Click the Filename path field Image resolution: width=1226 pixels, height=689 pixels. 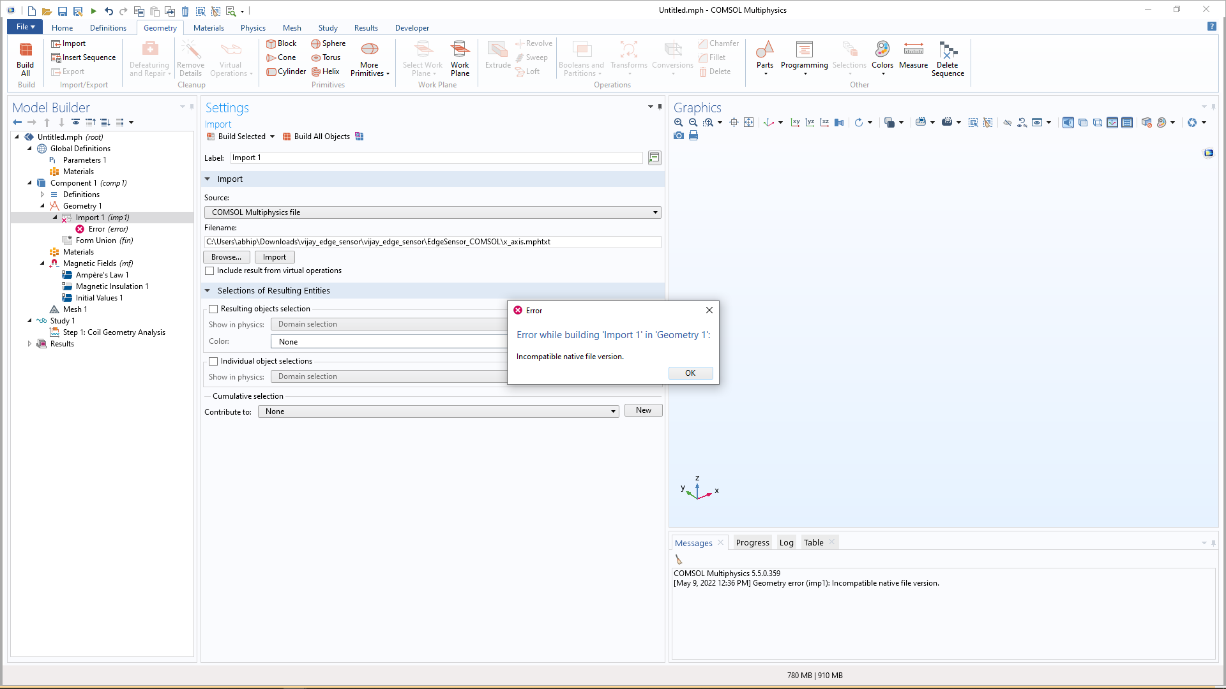[x=432, y=242]
